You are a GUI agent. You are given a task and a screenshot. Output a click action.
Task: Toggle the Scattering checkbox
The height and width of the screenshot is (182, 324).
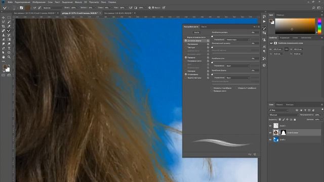(x=186, y=44)
